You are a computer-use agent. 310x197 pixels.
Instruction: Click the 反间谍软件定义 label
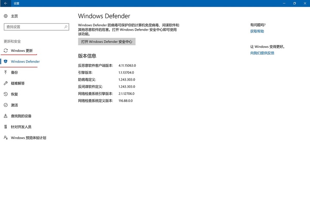(90, 87)
